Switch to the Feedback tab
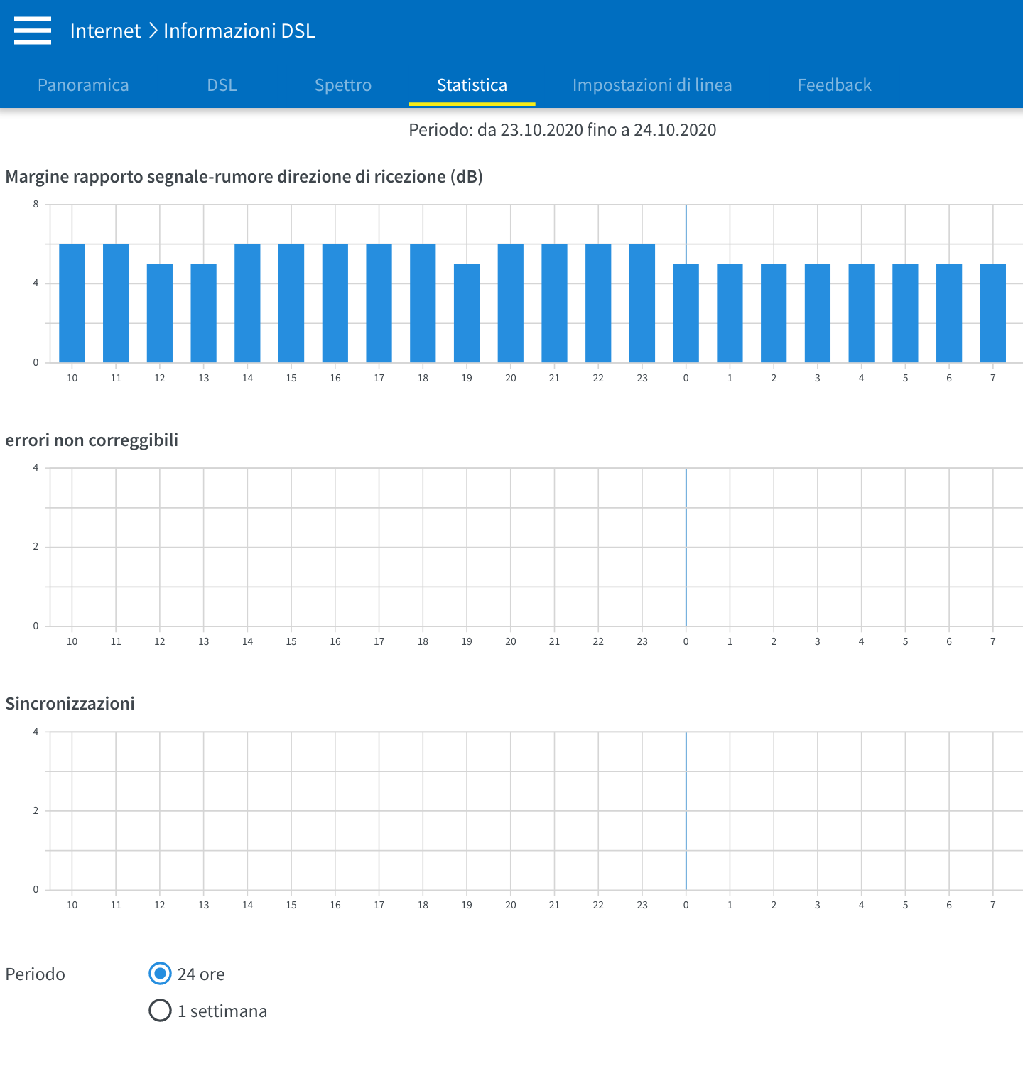Screen dimensions: 1023x1081 point(834,85)
